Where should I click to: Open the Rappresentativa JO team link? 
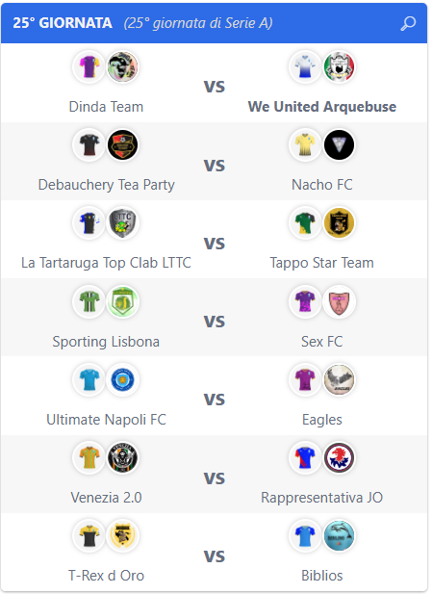pos(321,498)
